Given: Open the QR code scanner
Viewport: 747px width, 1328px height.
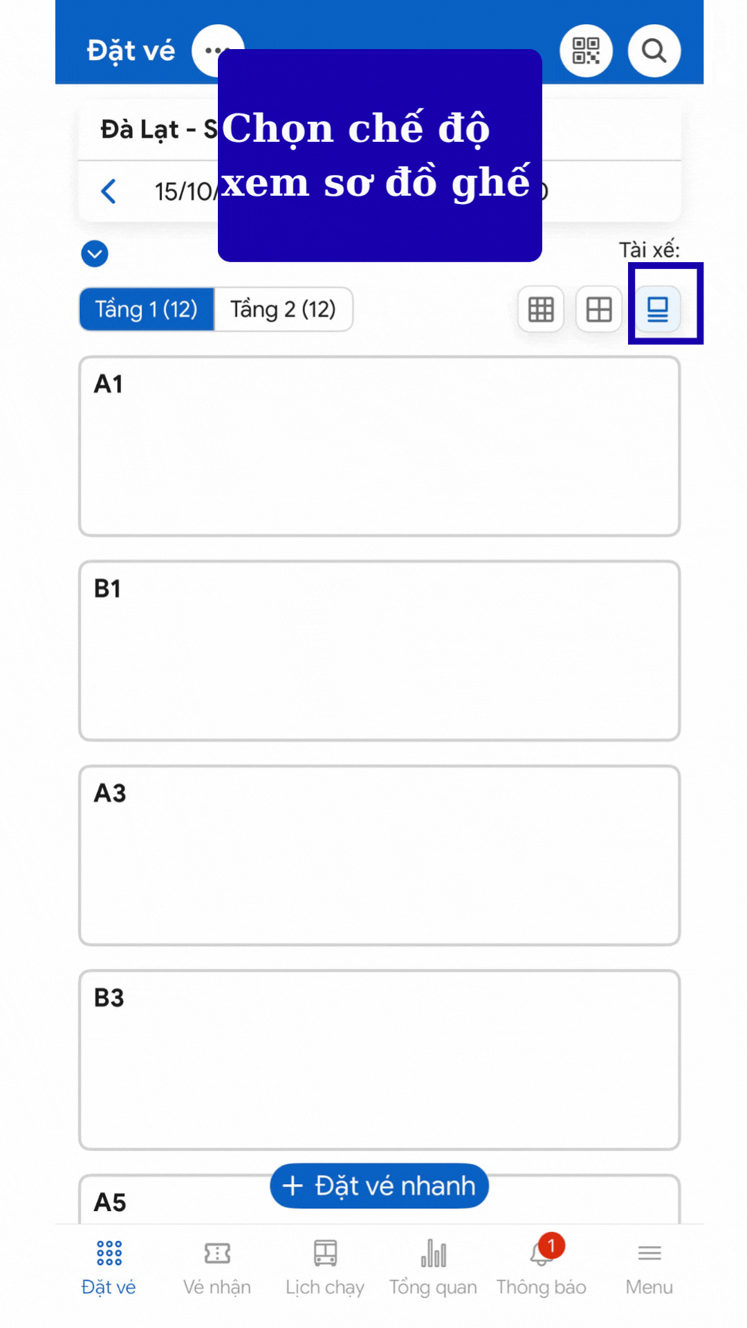Looking at the screenshot, I should (x=586, y=51).
